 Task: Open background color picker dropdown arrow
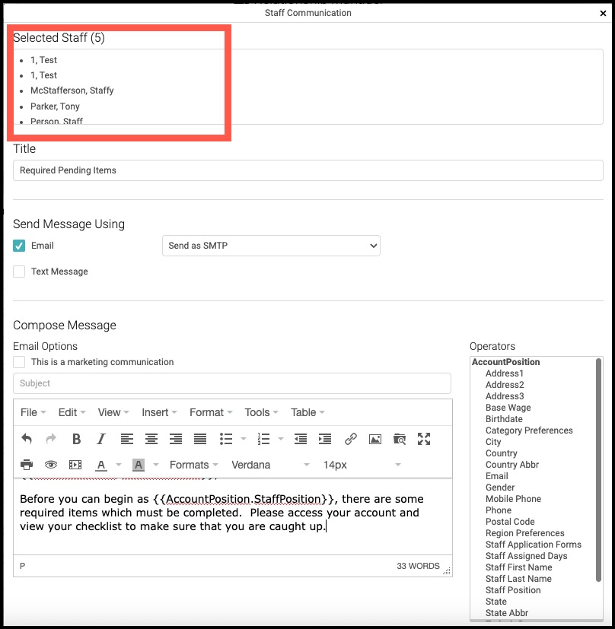click(156, 465)
